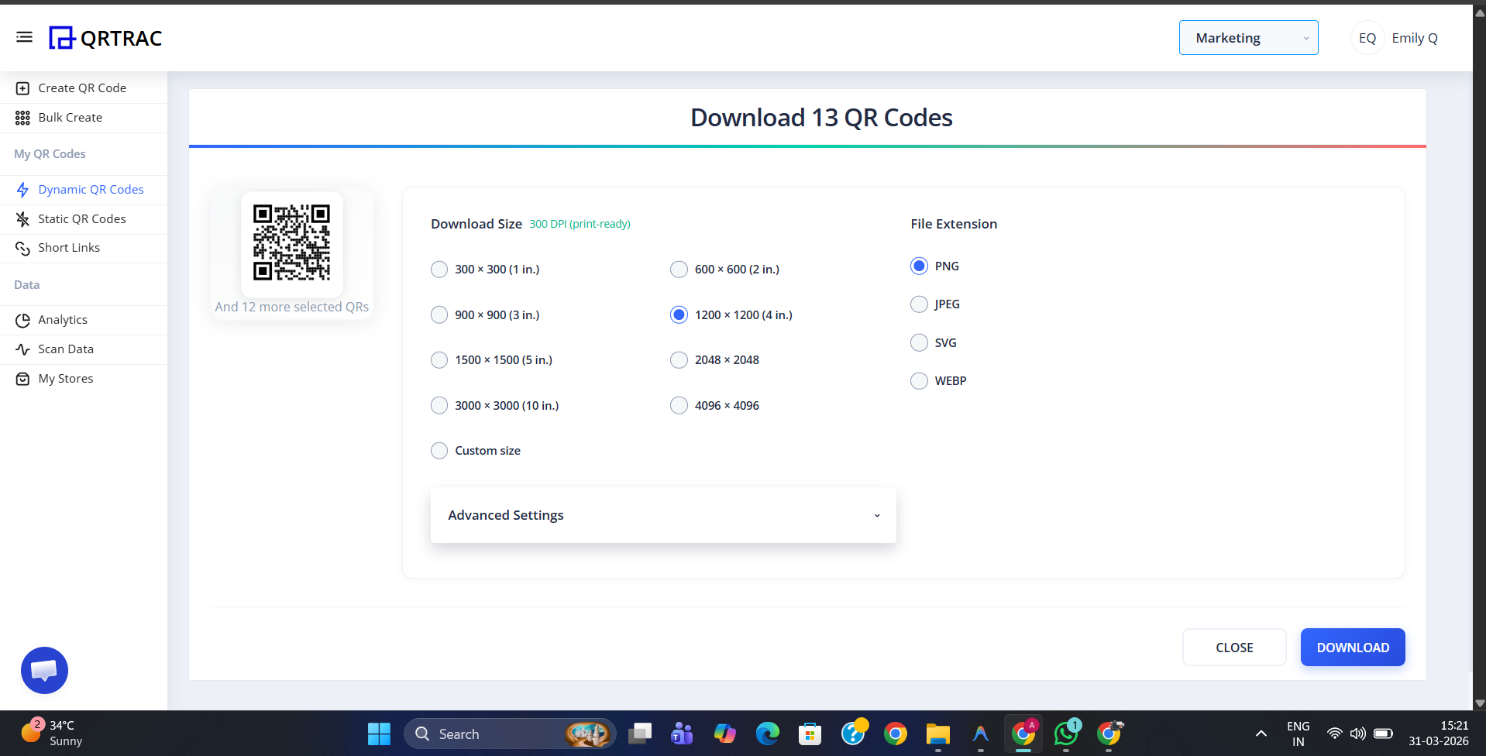Screen dimensions: 1486x756
Task: Open the Dynamic QR Codes section
Action: coord(91,189)
